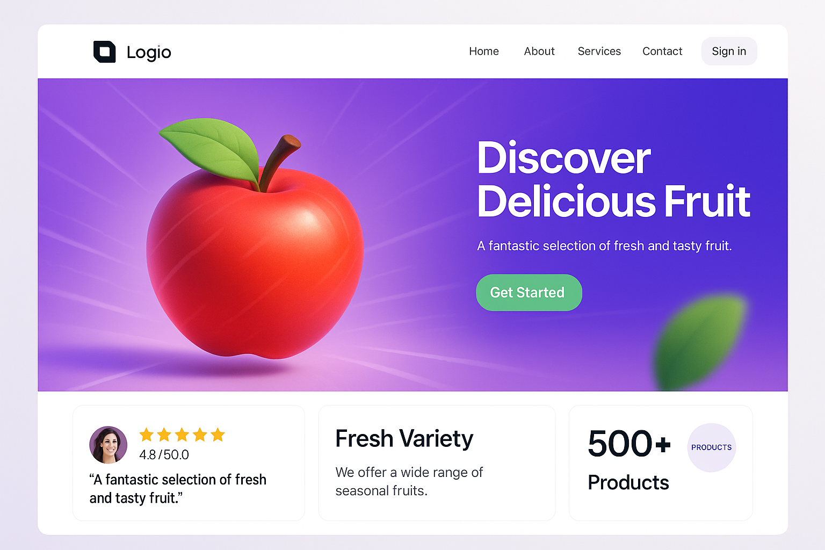The image size is (825, 550).
Task: Click the Logio brand name text
Action: point(149,52)
